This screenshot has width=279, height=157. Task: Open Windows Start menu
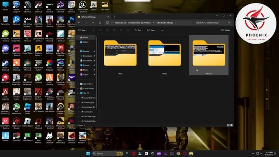coord(88,154)
